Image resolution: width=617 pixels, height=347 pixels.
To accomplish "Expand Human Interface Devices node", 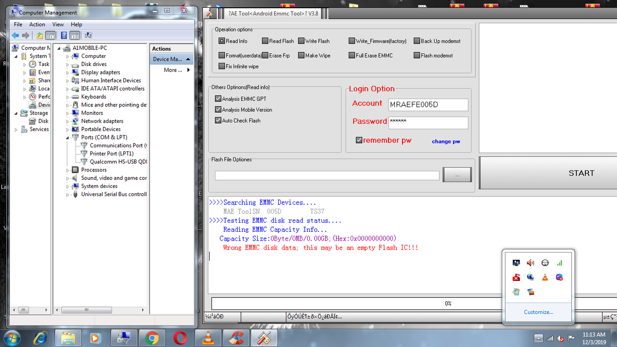I will [68, 80].
